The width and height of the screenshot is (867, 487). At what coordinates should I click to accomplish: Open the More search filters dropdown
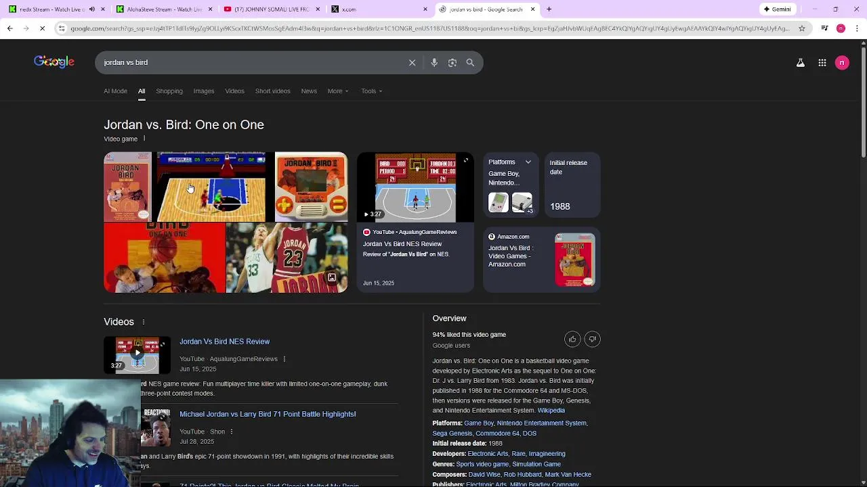tap(338, 91)
